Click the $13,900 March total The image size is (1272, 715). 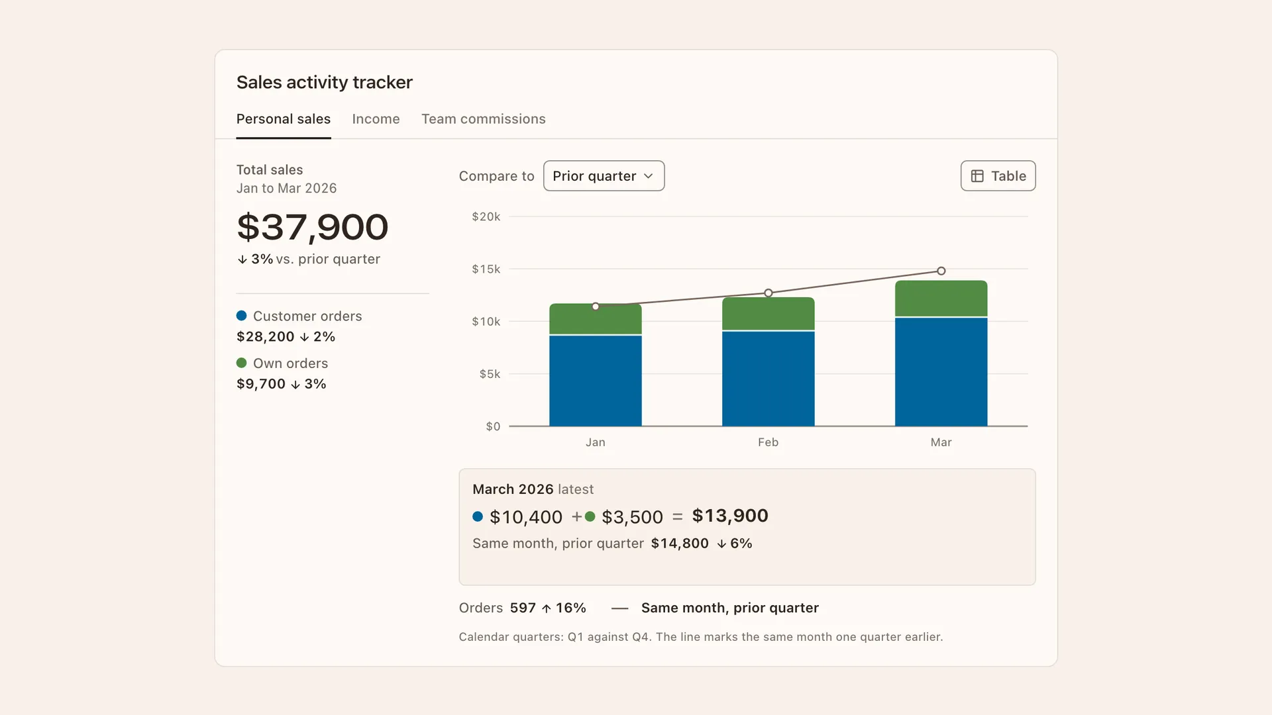pyautogui.click(x=730, y=516)
